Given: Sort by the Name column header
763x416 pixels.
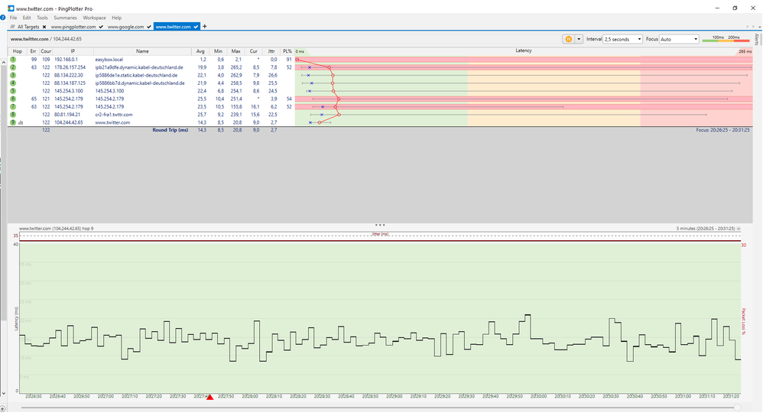Looking at the screenshot, I should click(142, 51).
